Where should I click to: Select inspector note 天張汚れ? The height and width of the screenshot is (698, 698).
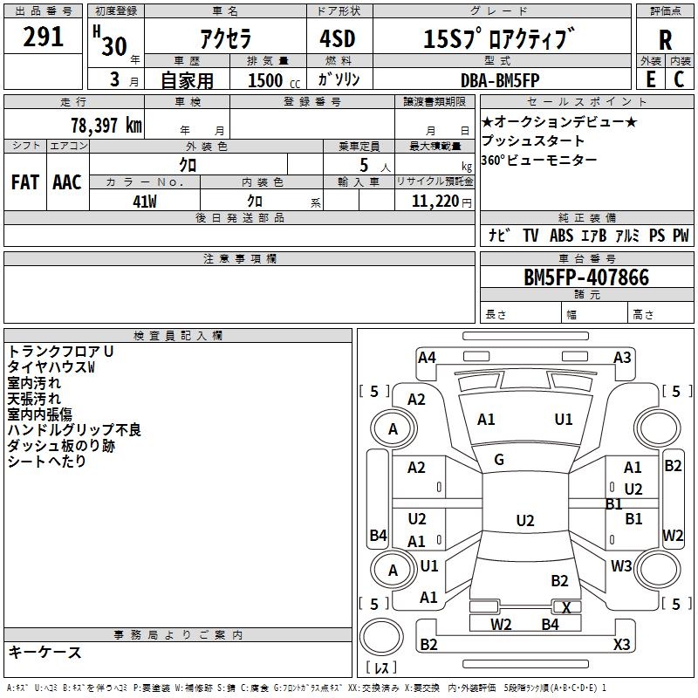click(x=34, y=399)
